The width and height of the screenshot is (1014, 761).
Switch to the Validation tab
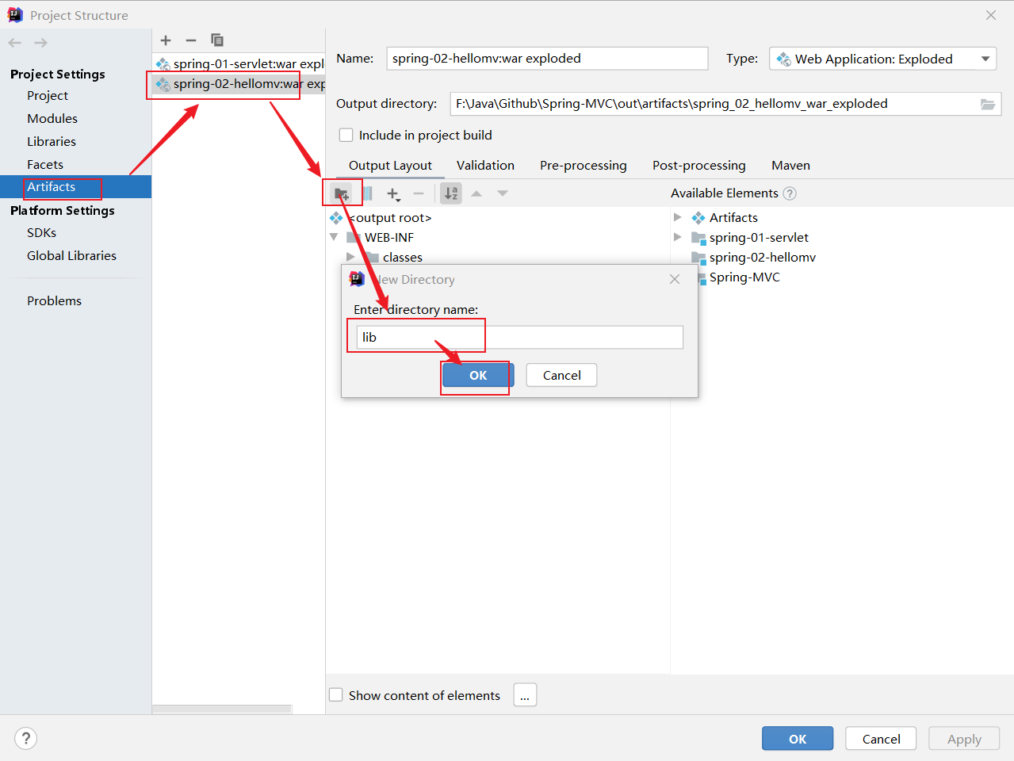pyautogui.click(x=485, y=165)
